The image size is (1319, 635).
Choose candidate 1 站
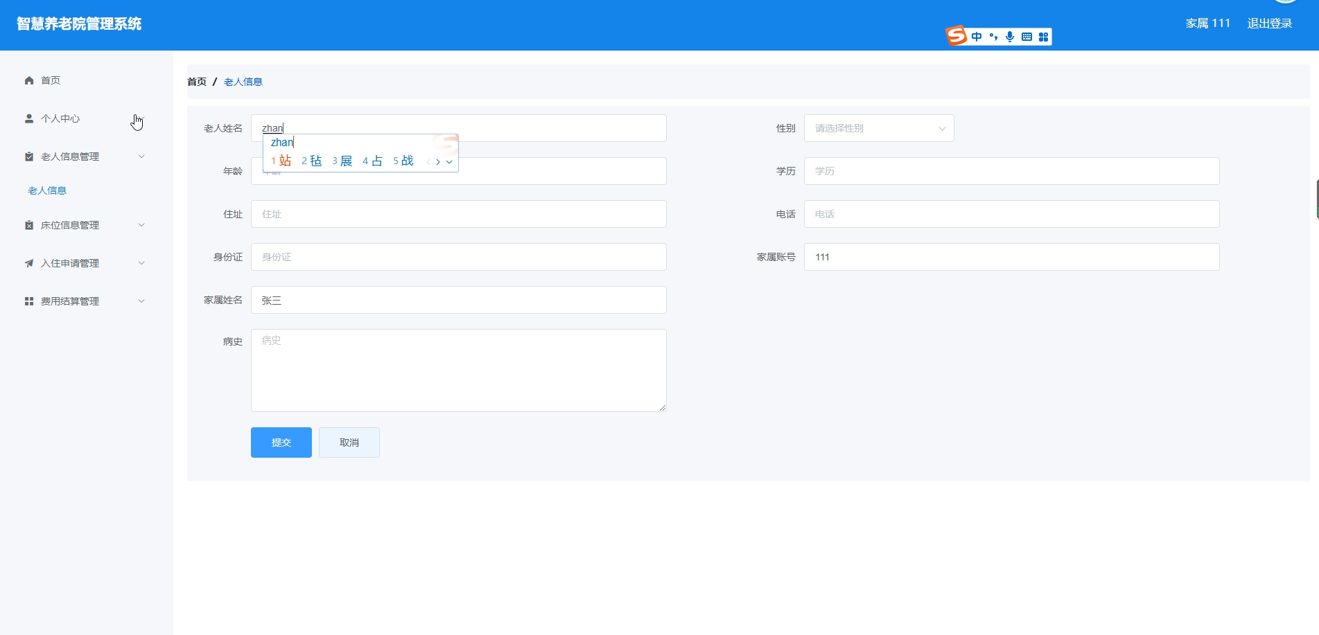pos(281,161)
